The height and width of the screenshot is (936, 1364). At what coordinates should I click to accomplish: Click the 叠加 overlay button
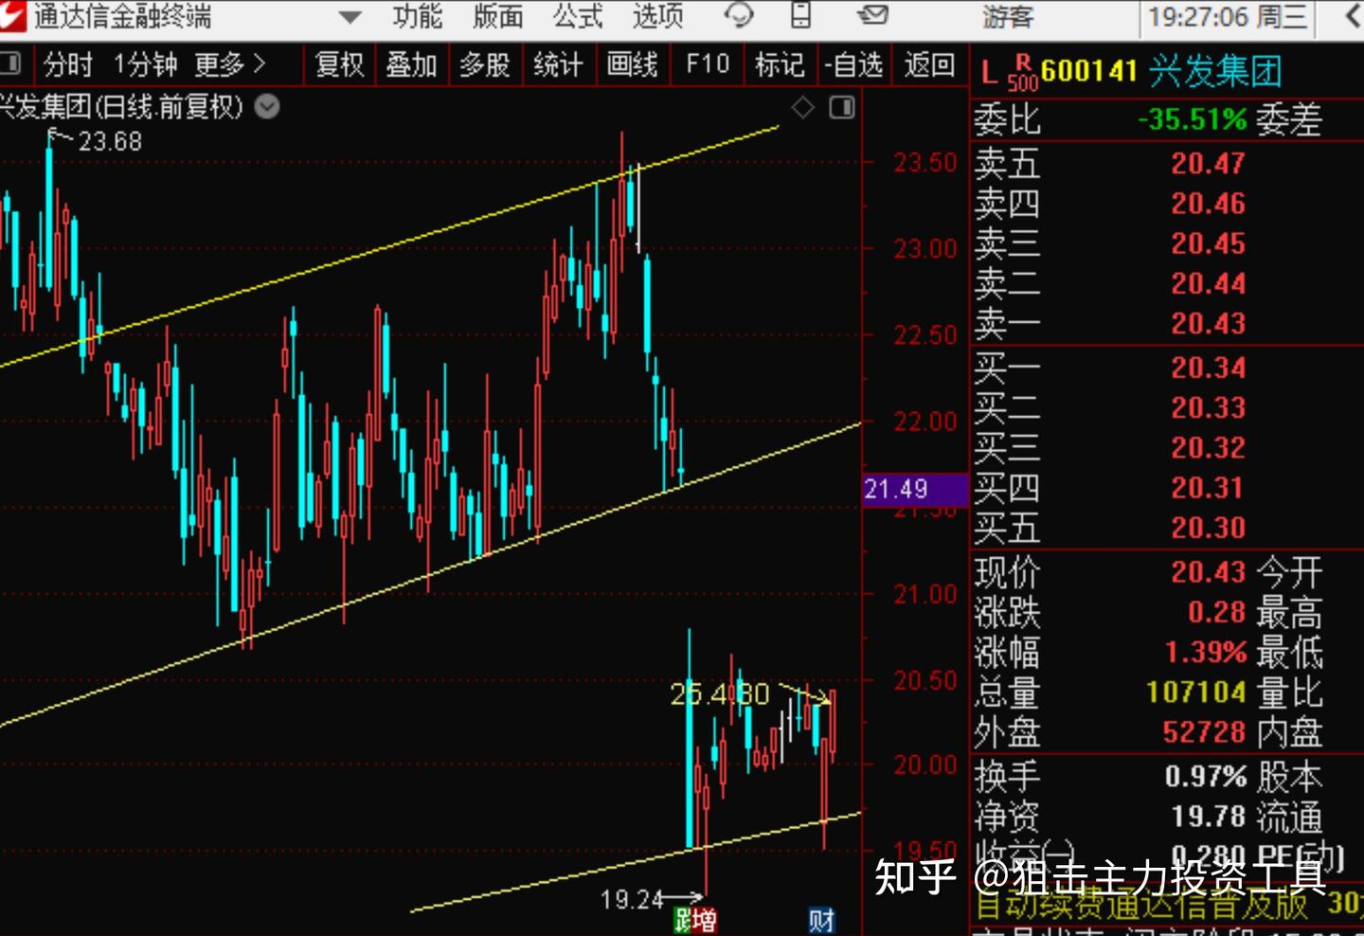[411, 64]
